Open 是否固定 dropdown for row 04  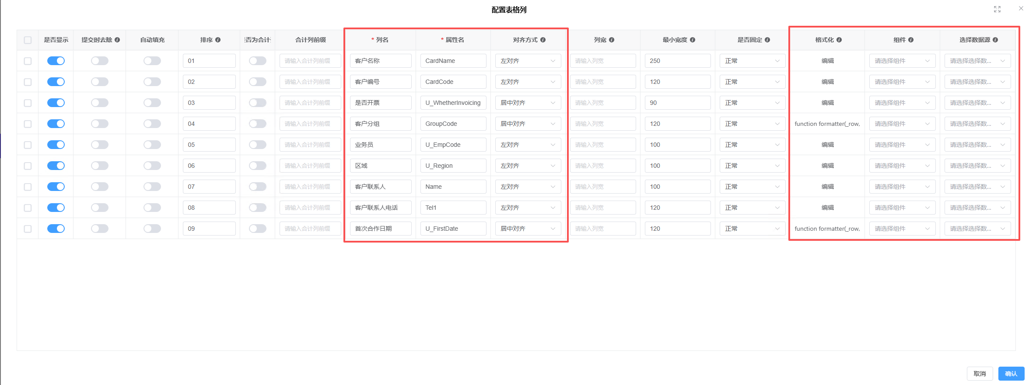click(752, 124)
